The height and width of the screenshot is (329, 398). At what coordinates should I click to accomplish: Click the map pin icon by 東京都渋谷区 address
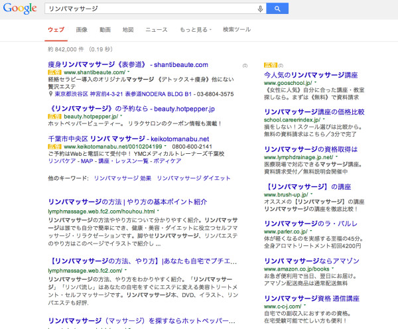click(50, 94)
